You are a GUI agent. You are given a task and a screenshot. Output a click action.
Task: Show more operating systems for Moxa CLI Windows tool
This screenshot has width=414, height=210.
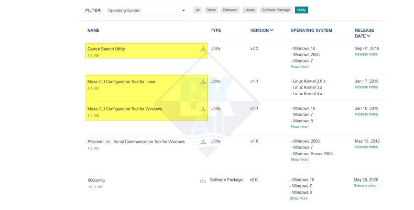[299, 127]
